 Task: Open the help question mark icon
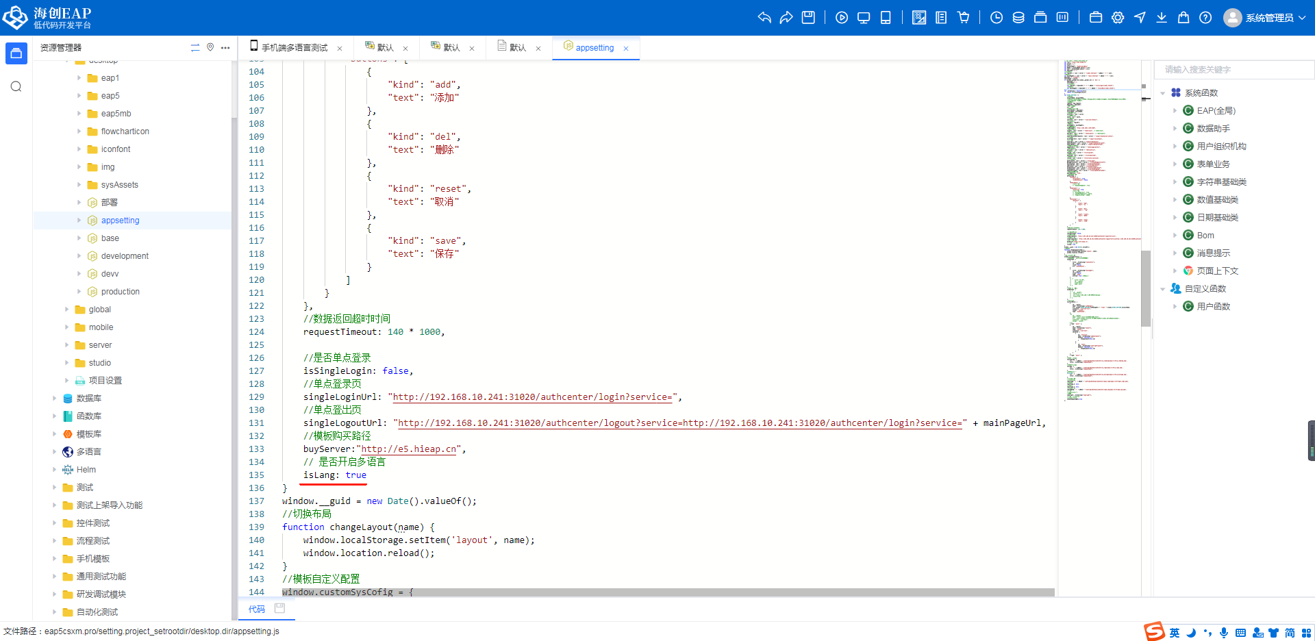pos(1205,18)
